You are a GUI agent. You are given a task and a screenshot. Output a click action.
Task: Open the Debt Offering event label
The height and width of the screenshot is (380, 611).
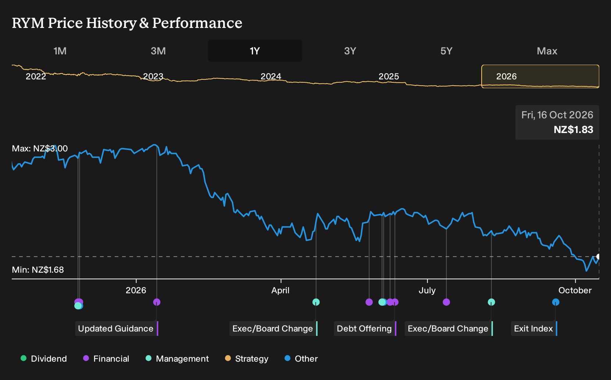click(x=365, y=329)
